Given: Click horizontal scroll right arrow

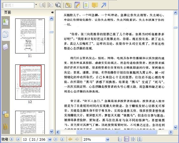Looking at the screenshot, I should pyautogui.click(x=171, y=132).
